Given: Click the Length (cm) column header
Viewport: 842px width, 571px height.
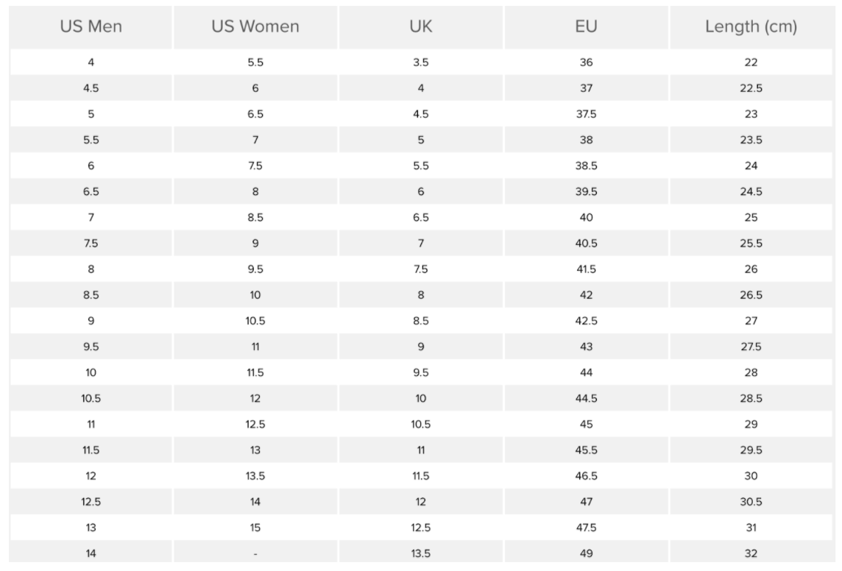Looking at the screenshot, I should pos(751,26).
